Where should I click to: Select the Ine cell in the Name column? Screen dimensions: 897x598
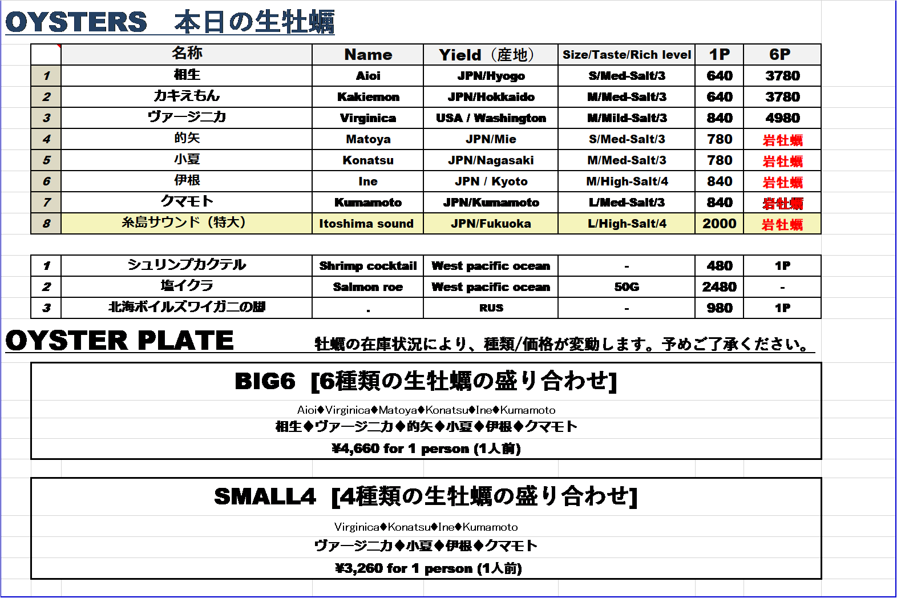click(x=368, y=181)
